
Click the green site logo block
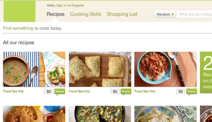(19, 11)
